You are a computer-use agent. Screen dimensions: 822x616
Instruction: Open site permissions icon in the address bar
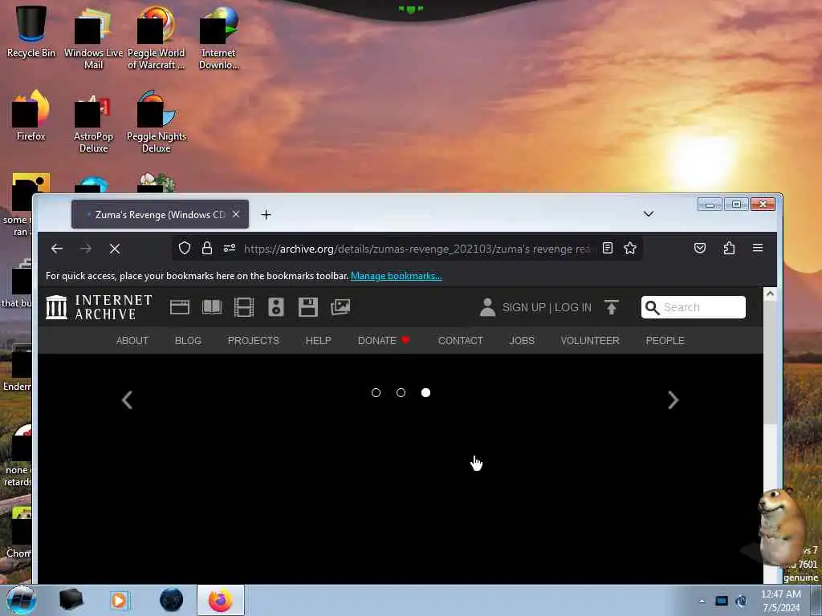[x=229, y=249]
